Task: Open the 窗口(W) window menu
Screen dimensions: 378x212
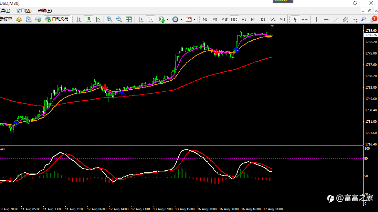Action: [24, 11]
